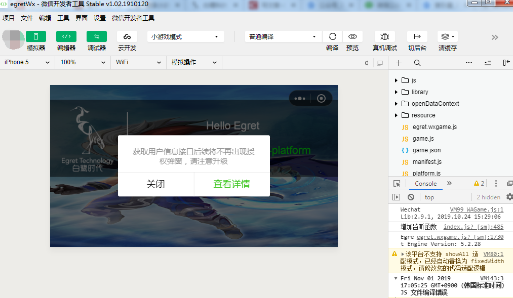
Task: Open VM99 WAGame.js:1 source link
Action: (477, 209)
